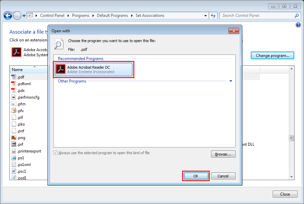Click the Forward navigation arrow

click(17, 15)
